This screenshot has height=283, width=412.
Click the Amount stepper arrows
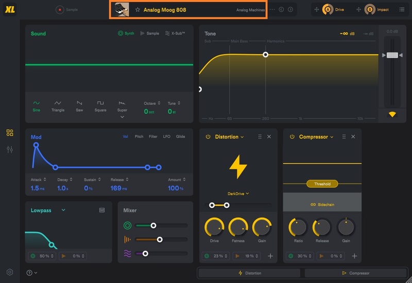point(184,180)
